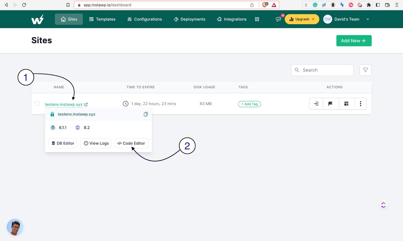Click the clock icon beside expiry time
The image size is (403, 241).
126,104
